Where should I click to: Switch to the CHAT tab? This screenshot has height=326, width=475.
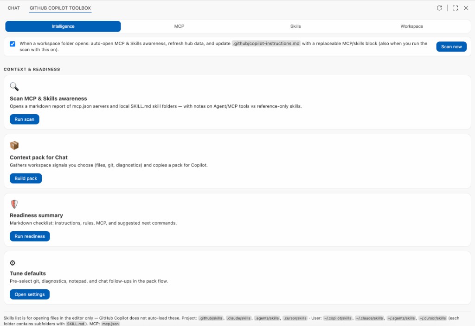13,8
